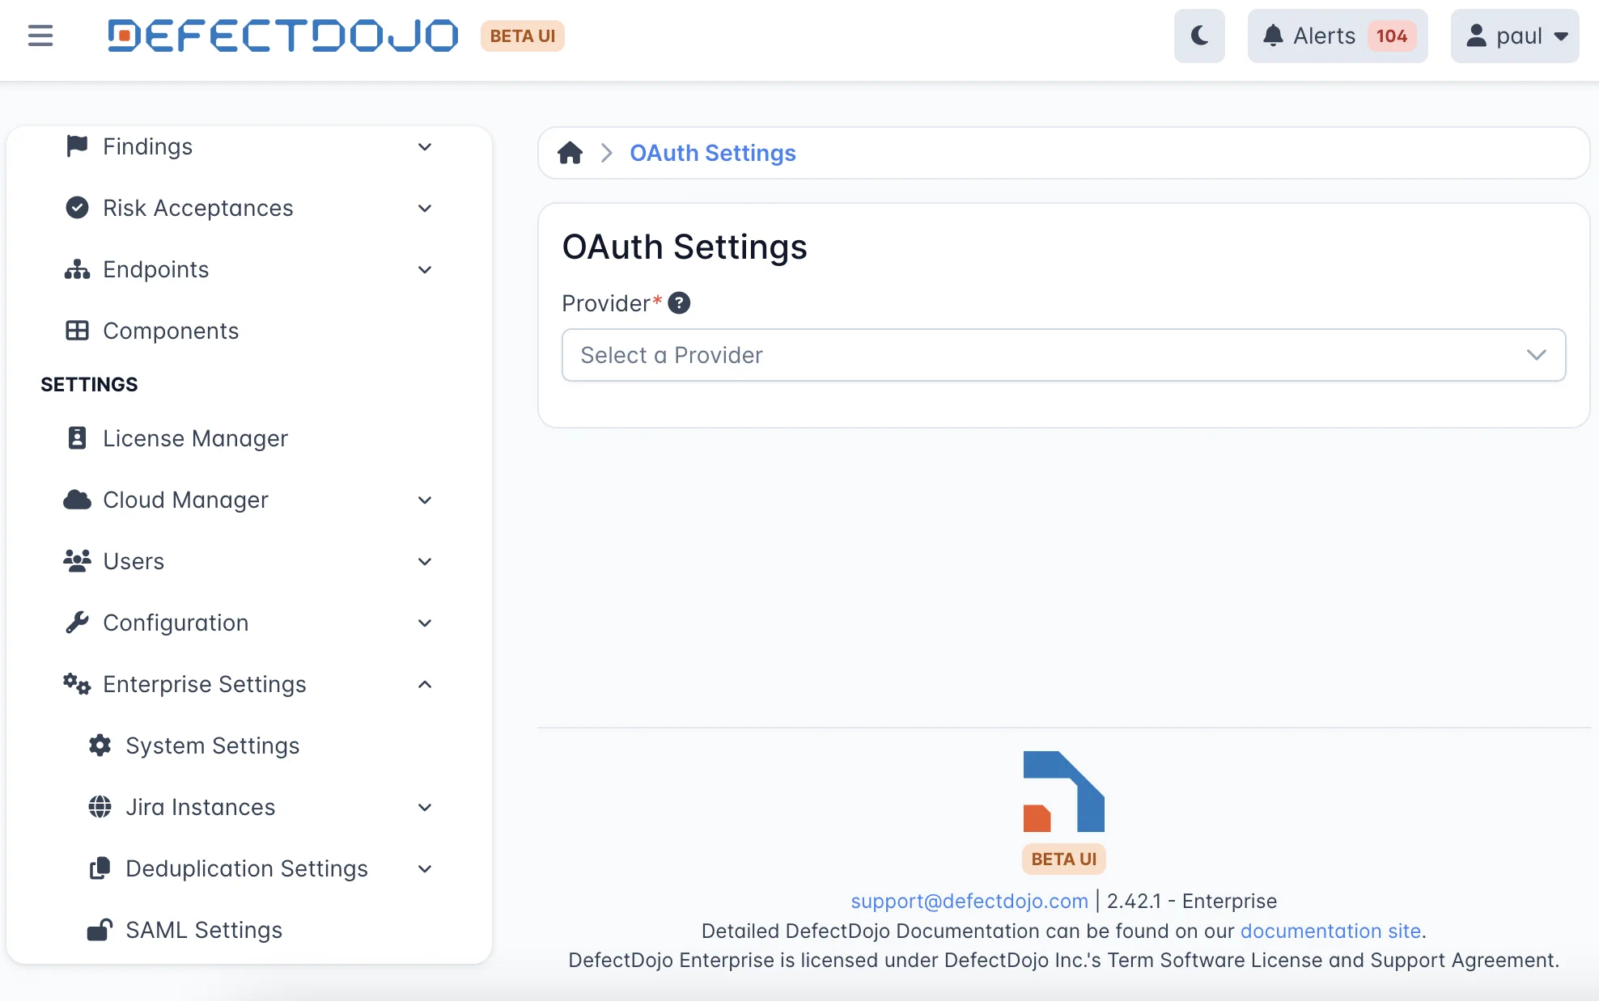Click the hamburger menu icon
This screenshot has width=1599, height=1001.
click(x=40, y=36)
